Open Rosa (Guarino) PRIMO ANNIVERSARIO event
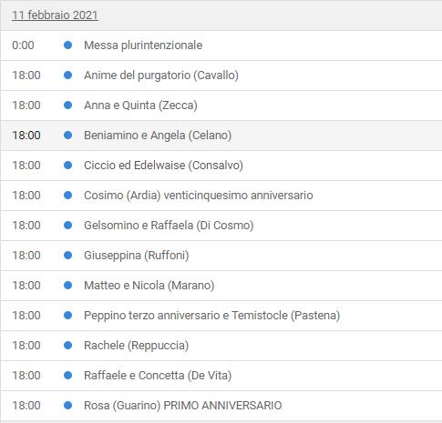Image resolution: width=442 pixels, height=423 pixels. 183,406
